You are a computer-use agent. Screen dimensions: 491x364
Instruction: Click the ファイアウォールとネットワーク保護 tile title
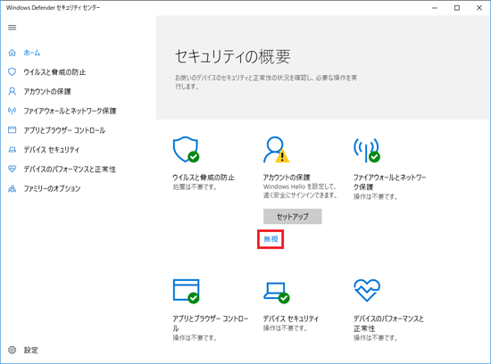click(x=390, y=182)
